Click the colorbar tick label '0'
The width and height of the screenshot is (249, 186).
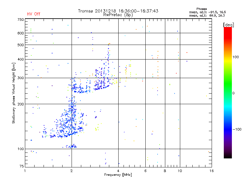[x=233, y=93]
